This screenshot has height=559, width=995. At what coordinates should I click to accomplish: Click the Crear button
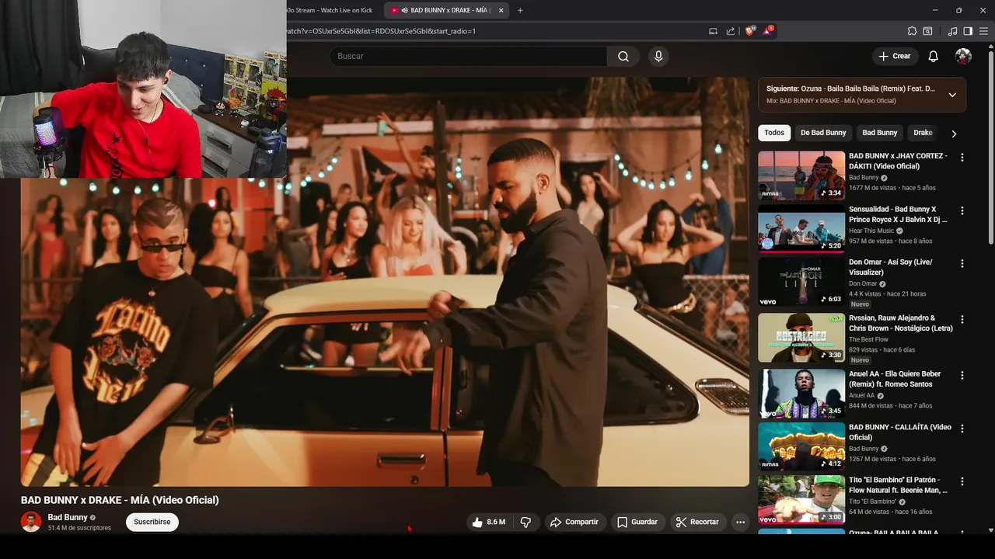[x=894, y=56]
